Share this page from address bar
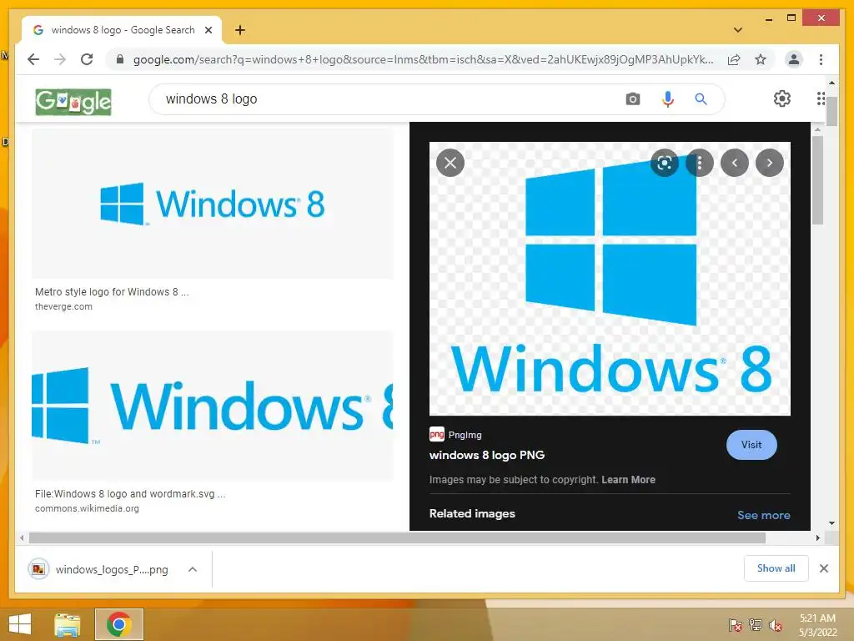Image resolution: width=854 pixels, height=641 pixels. point(734,59)
